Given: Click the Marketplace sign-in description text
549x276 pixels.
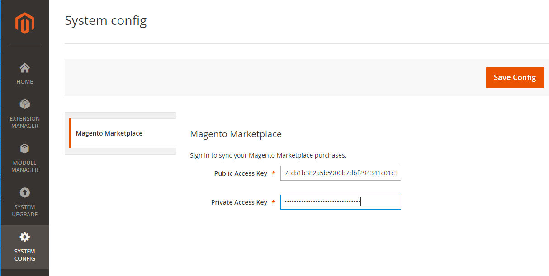Looking at the screenshot, I should 268,155.
